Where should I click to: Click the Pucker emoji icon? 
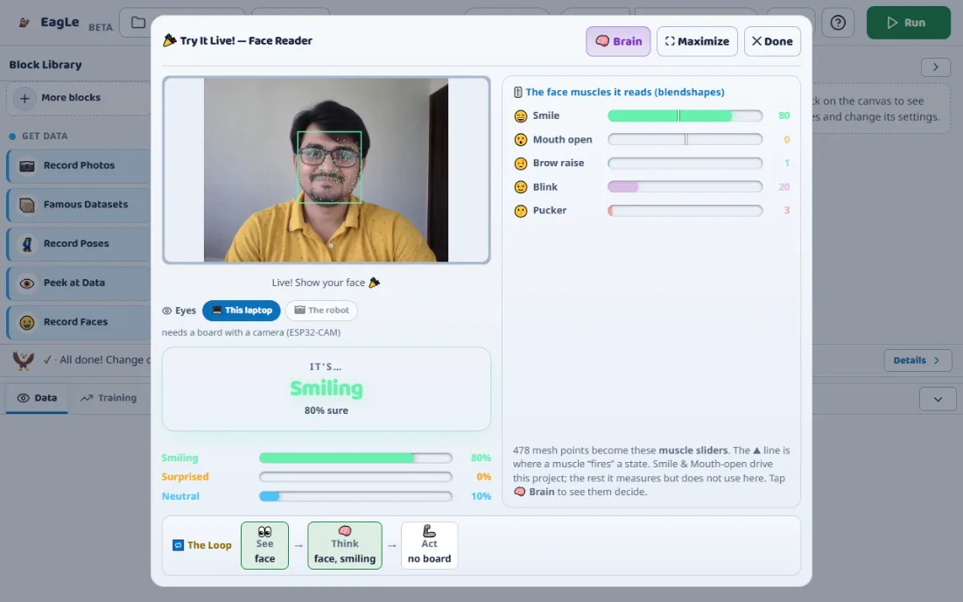click(x=521, y=211)
